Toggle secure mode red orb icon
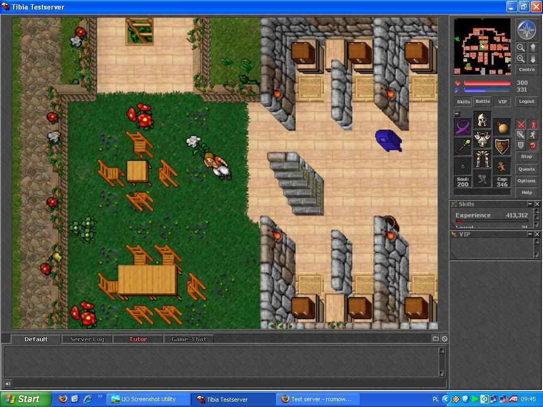The image size is (543, 407). coord(533,145)
